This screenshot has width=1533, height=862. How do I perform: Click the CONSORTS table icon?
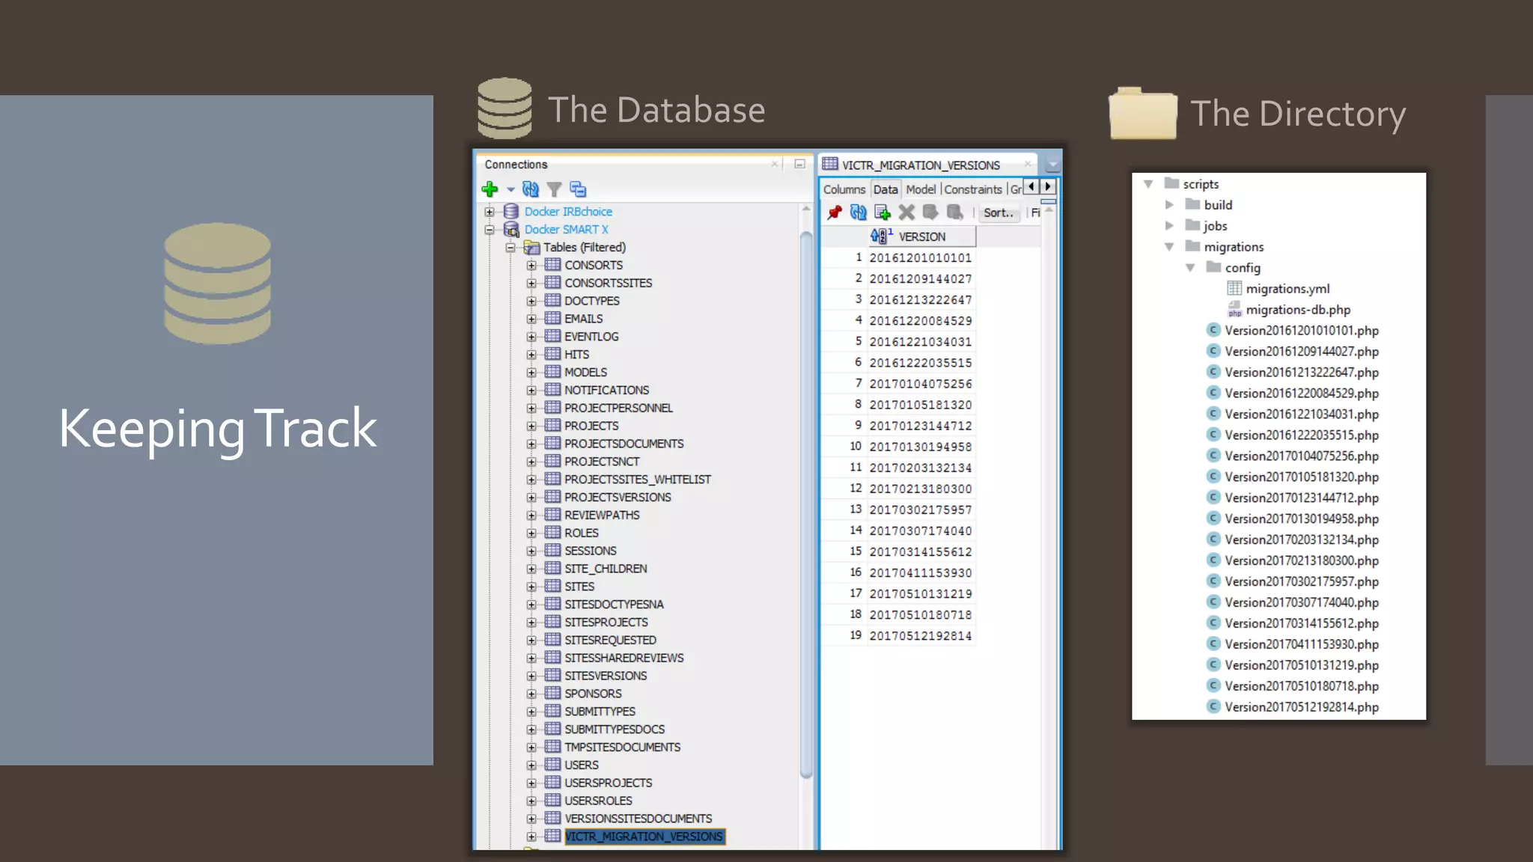click(553, 265)
